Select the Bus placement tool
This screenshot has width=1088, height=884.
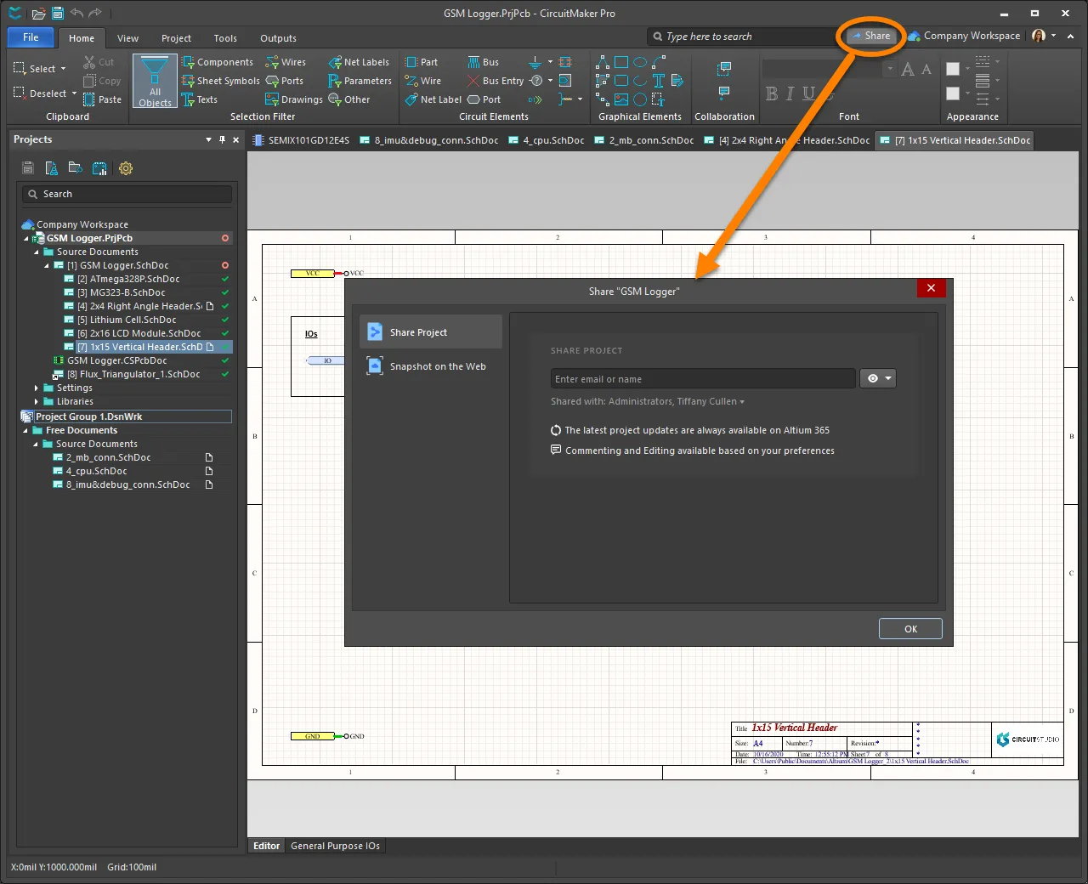483,62
